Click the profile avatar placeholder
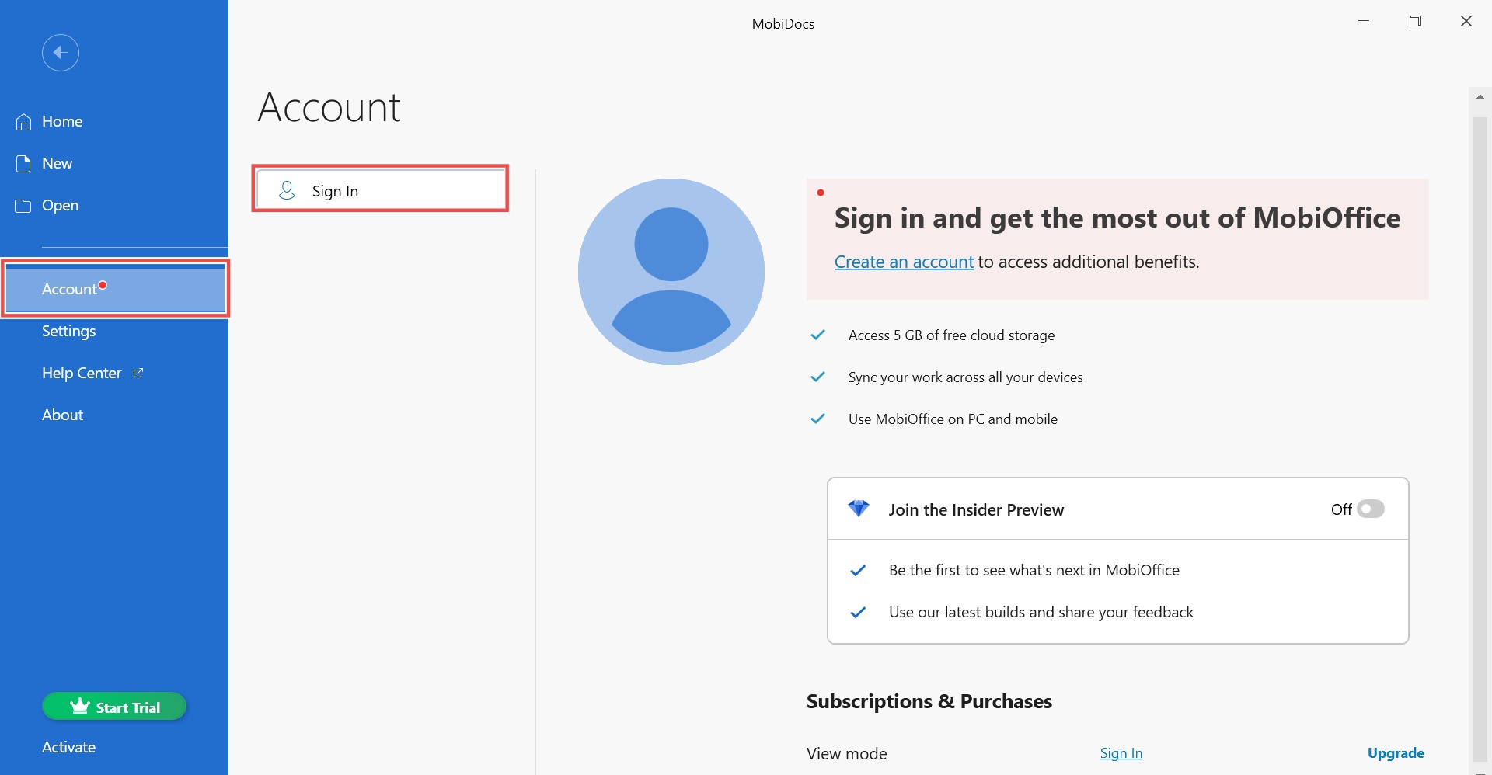Image resolution: width=1492 pixels, height=775 pixels. 671,271
